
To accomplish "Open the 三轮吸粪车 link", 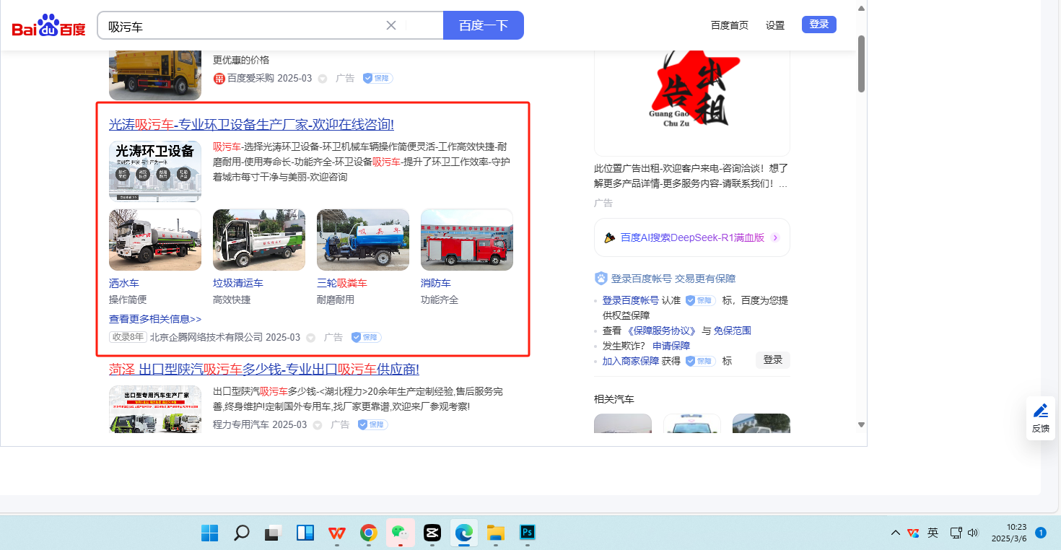I will point(342,283).
